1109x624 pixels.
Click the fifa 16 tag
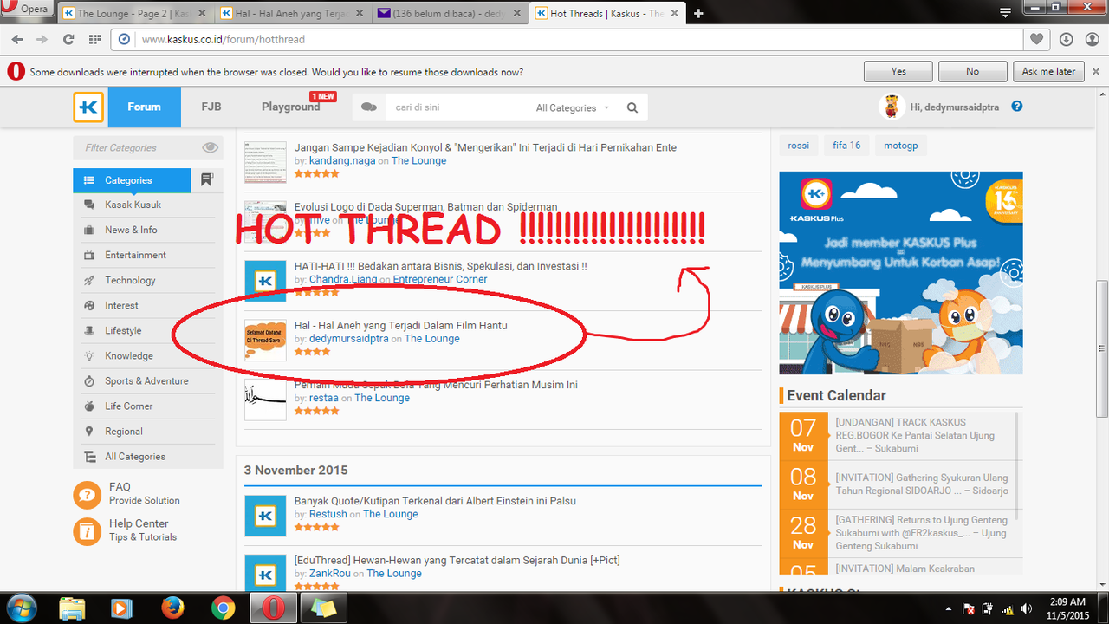[846, 146]
